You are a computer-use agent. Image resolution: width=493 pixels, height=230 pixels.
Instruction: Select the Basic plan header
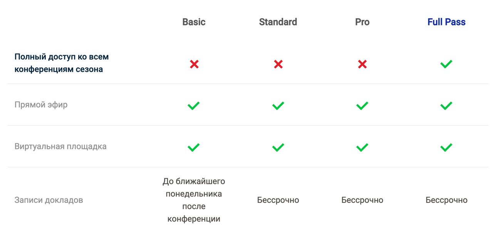194,22
